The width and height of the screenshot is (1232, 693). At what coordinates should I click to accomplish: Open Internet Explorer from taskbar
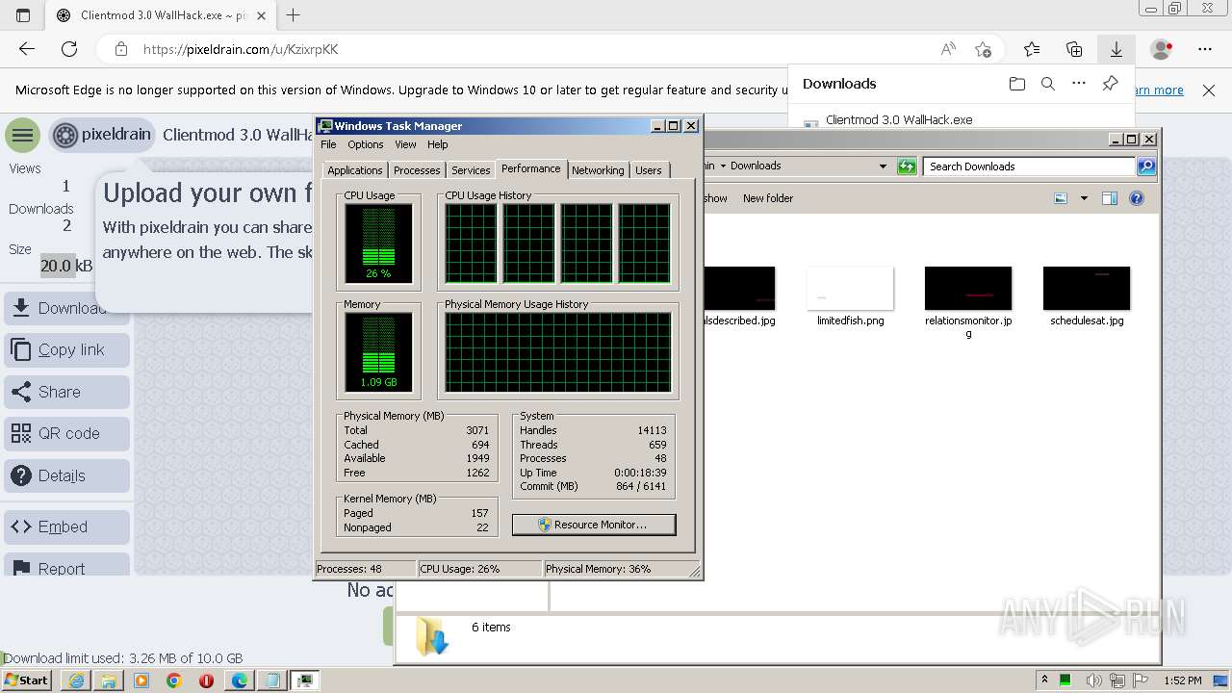(x=76, y=680)
